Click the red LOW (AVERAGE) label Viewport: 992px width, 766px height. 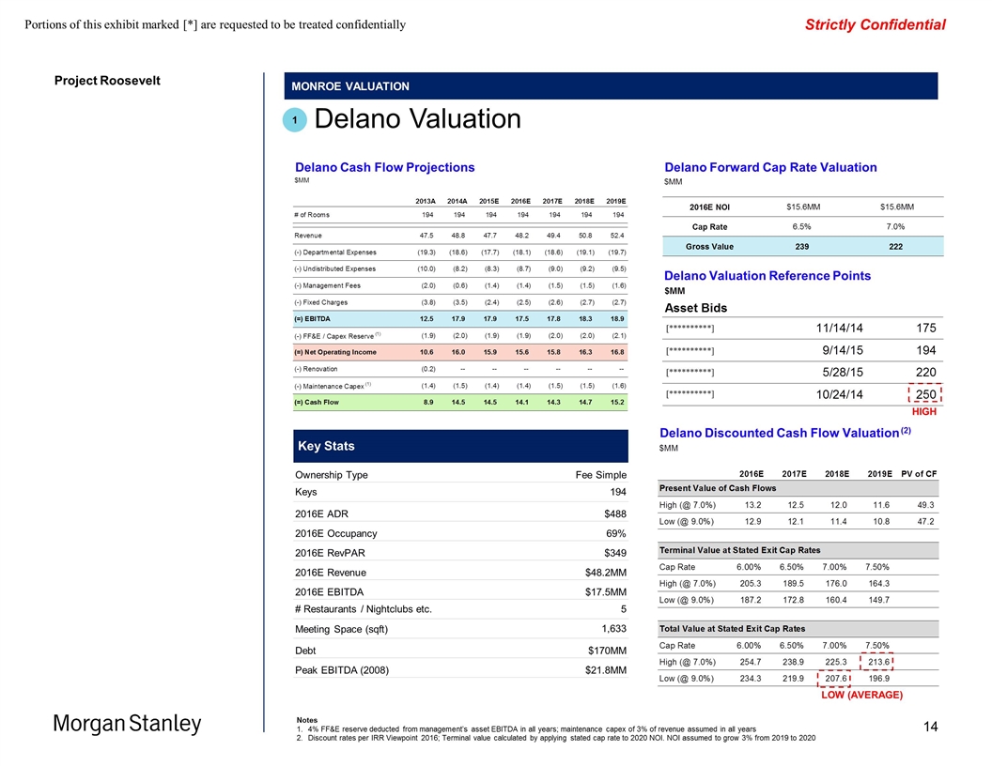pyautogui.click(x=861, y=695)
